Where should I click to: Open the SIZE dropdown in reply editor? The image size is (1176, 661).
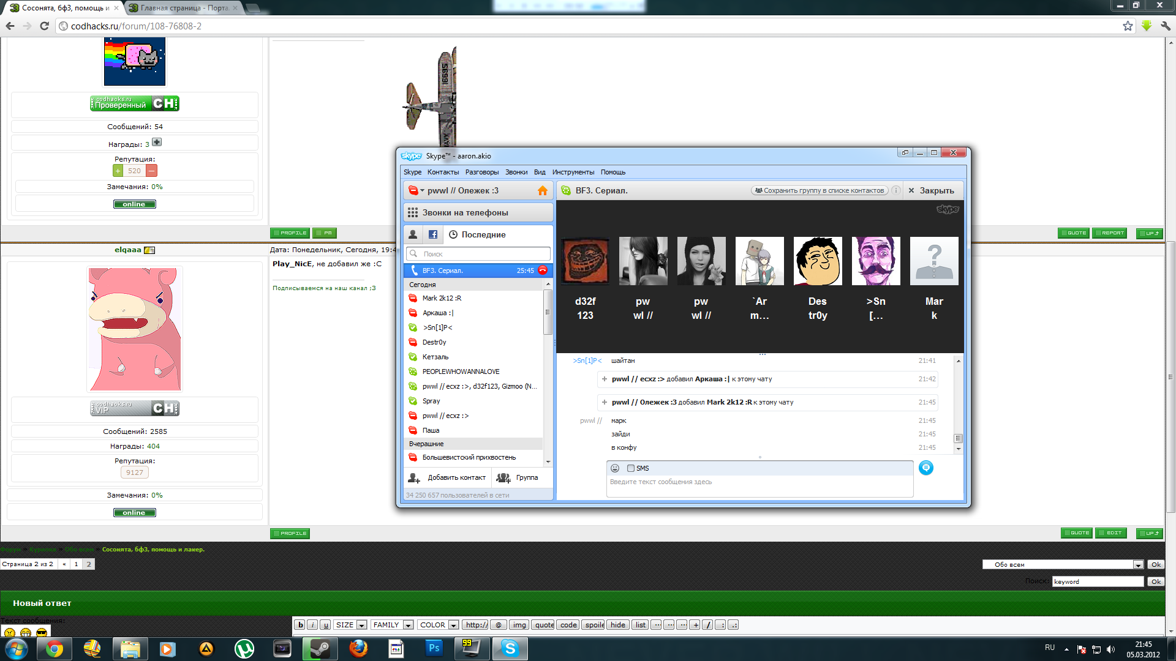click(350, 625)
